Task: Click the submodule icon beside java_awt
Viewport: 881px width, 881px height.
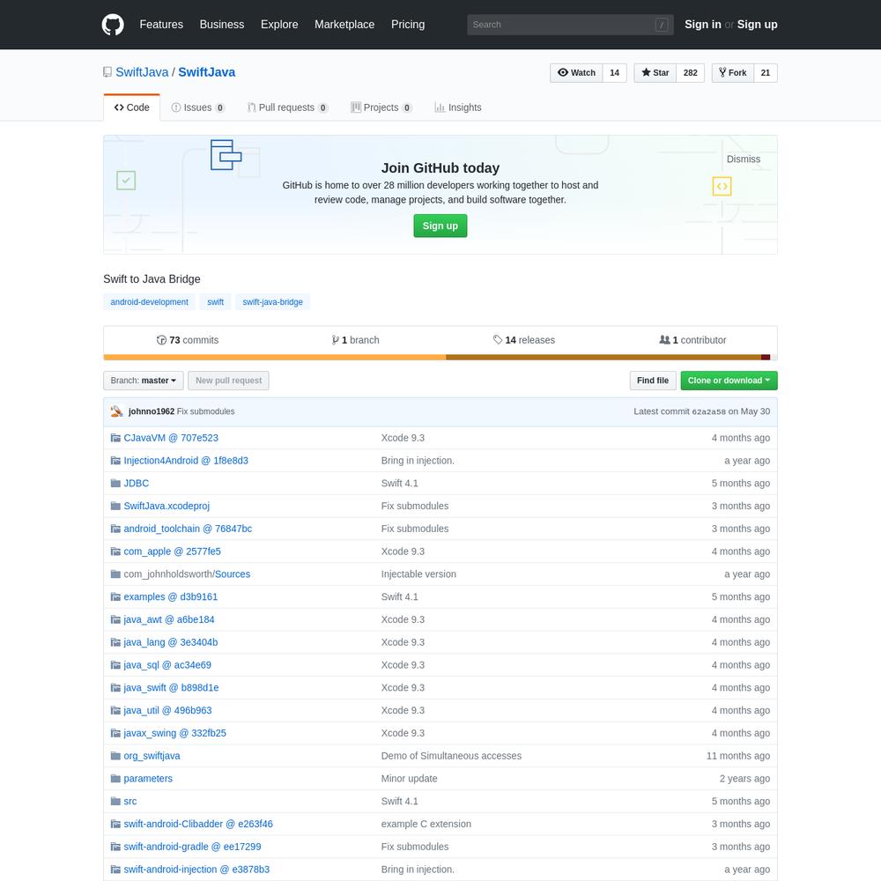Action: [115, 619]
